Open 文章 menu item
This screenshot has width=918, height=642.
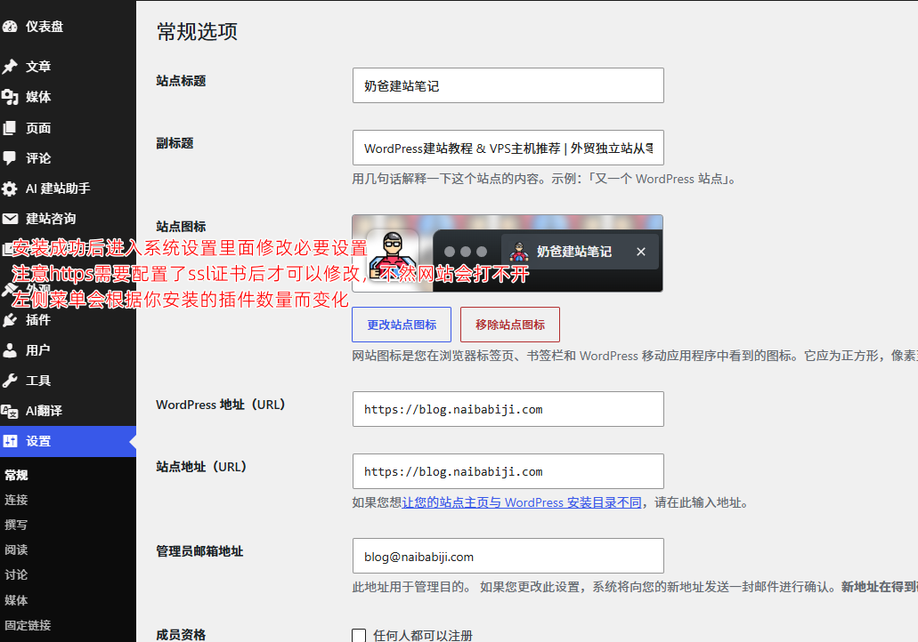coord(38,66)
